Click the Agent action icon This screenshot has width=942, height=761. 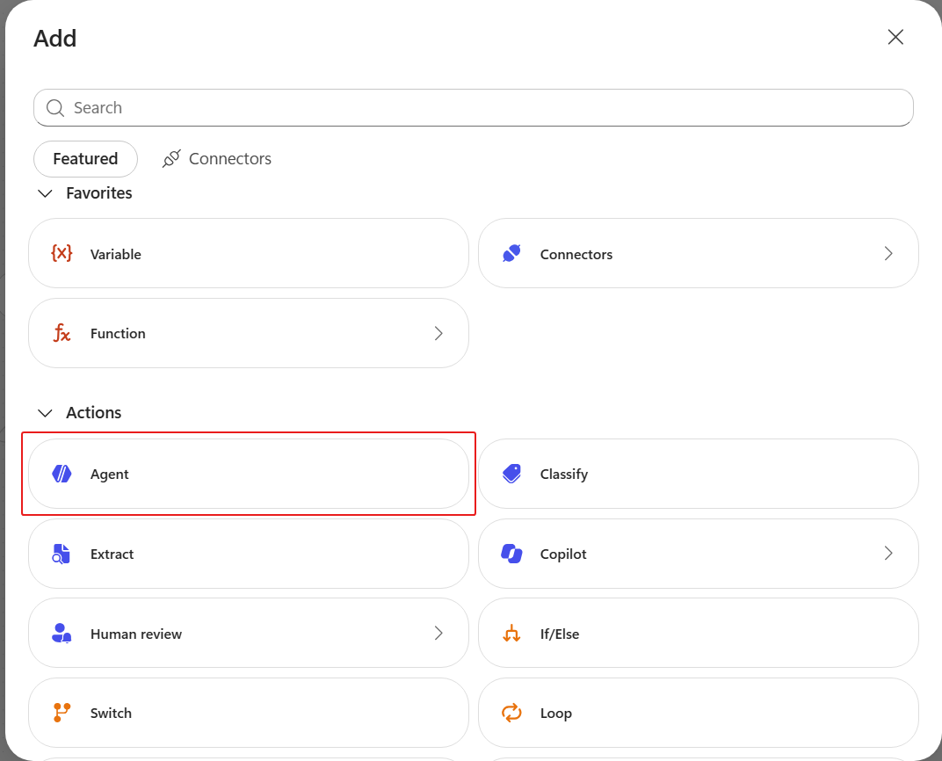pyautogui.click(x=62, y=474)
